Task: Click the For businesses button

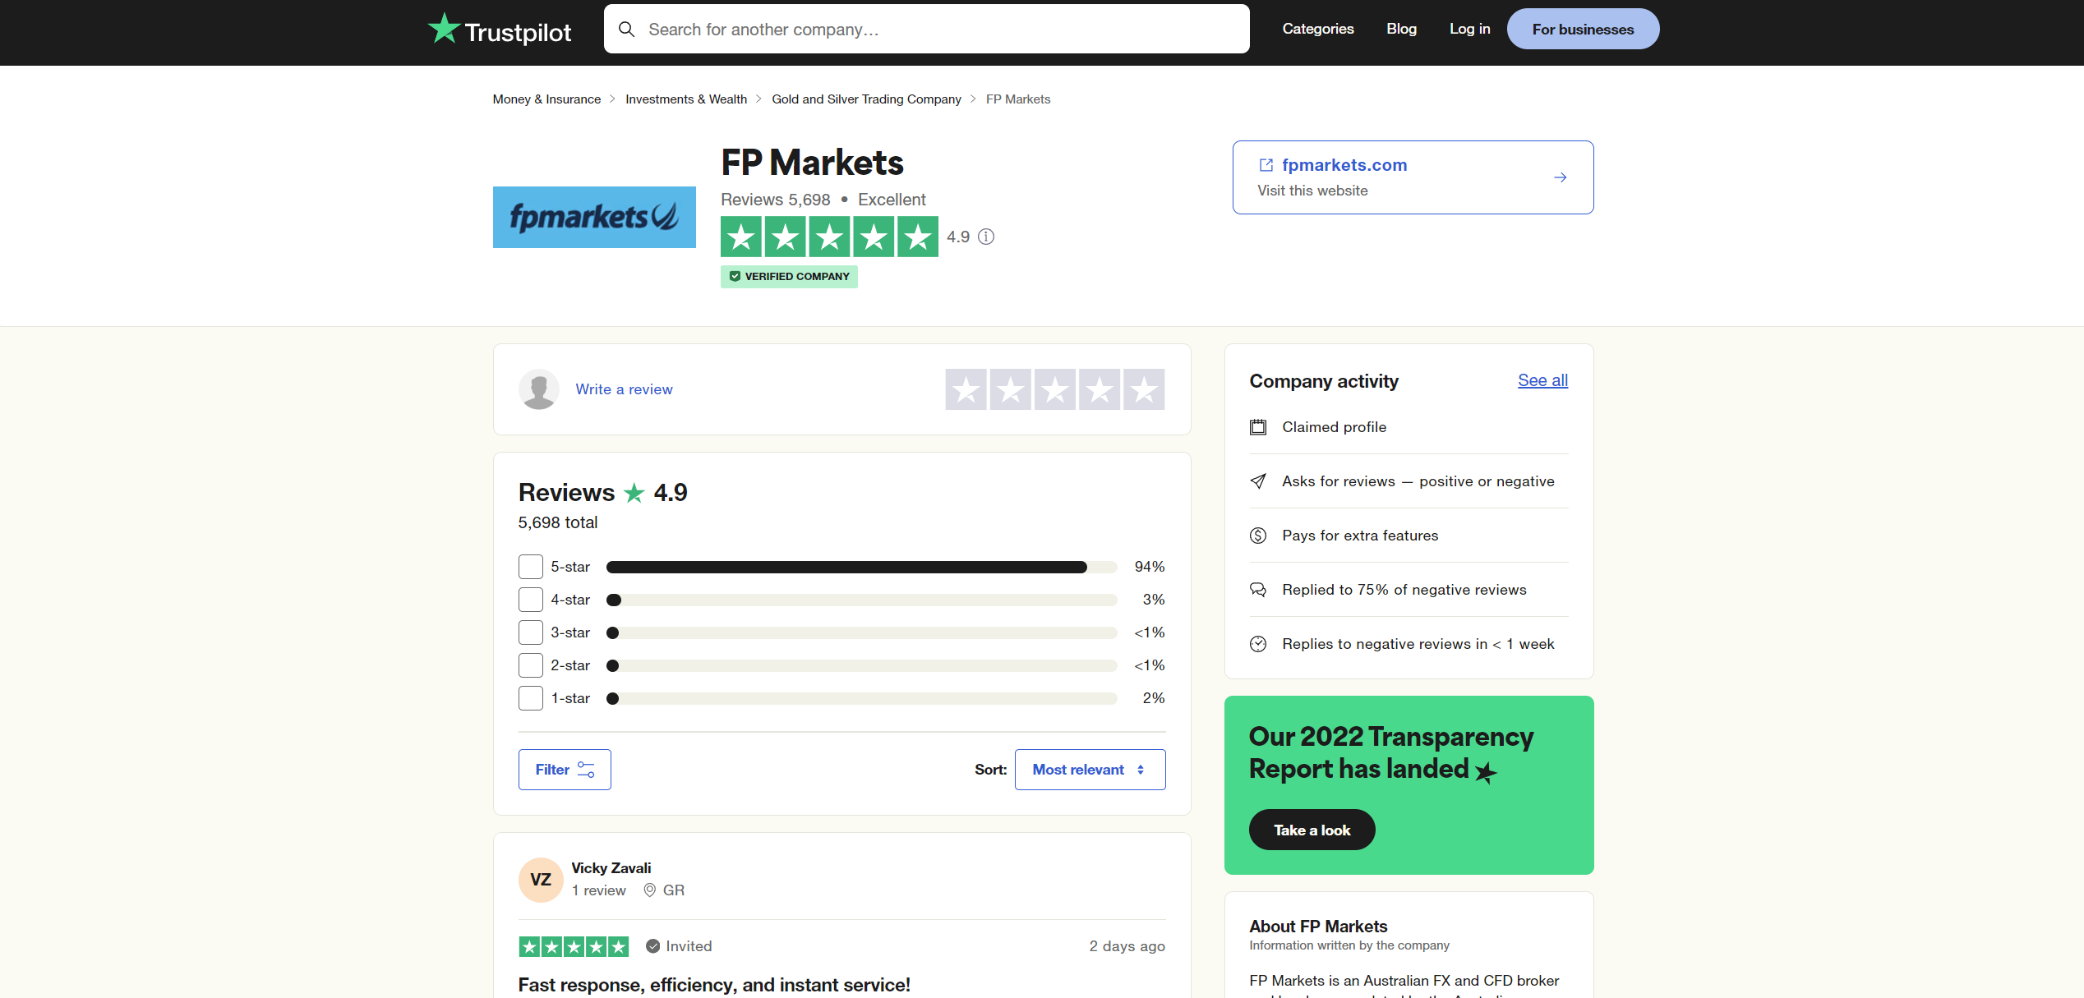Action: (1582, 28)
